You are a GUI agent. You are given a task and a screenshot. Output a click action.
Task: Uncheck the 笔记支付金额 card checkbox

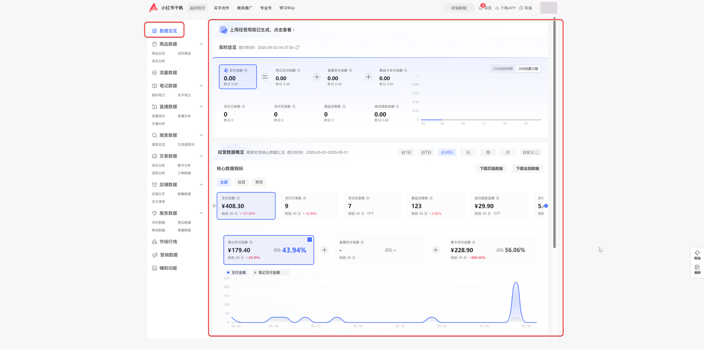(310, 240)
